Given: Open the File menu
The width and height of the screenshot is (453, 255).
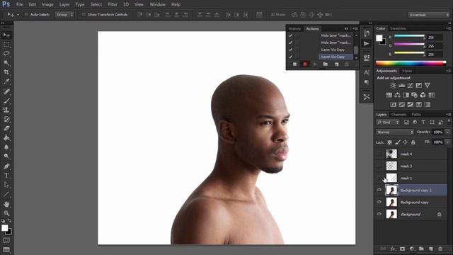Looking at the screenshot, I should (x=19, y=4).
